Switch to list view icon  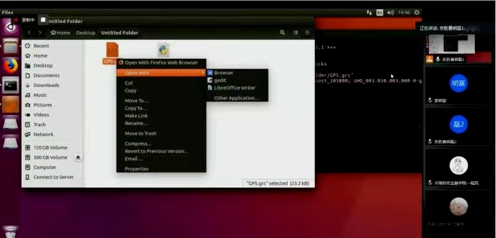tap(296, 33)
